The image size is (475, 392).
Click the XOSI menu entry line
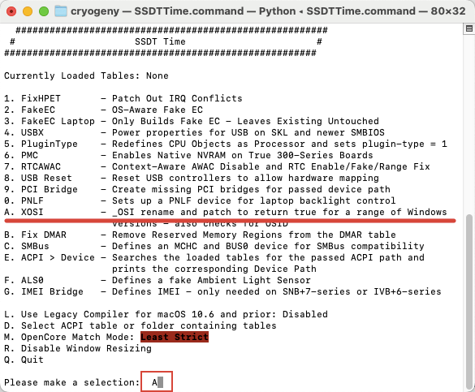pyautogui.click(x=226, y=212)
